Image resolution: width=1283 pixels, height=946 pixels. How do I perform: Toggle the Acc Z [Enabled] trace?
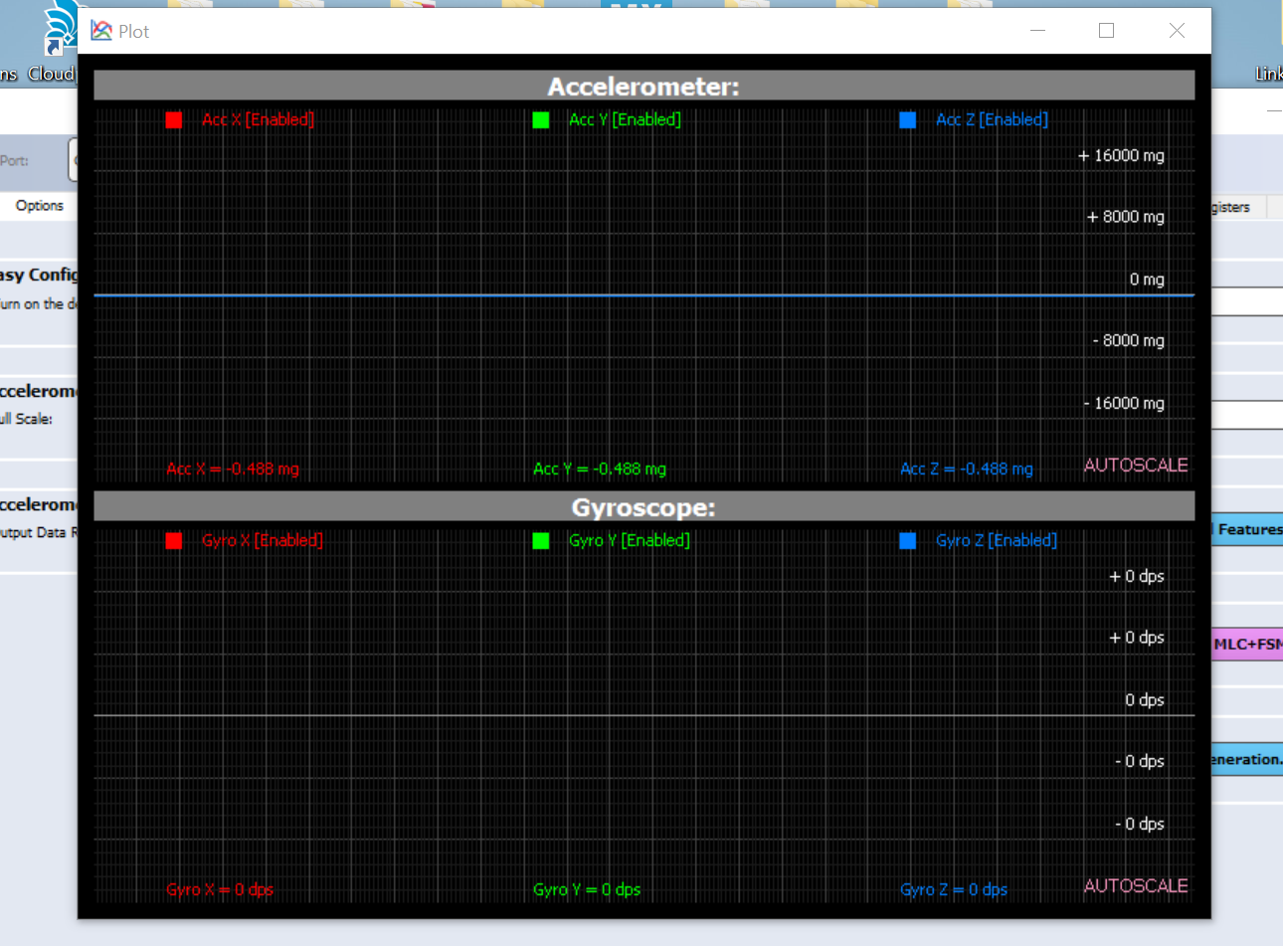click(x=993, y=119)
